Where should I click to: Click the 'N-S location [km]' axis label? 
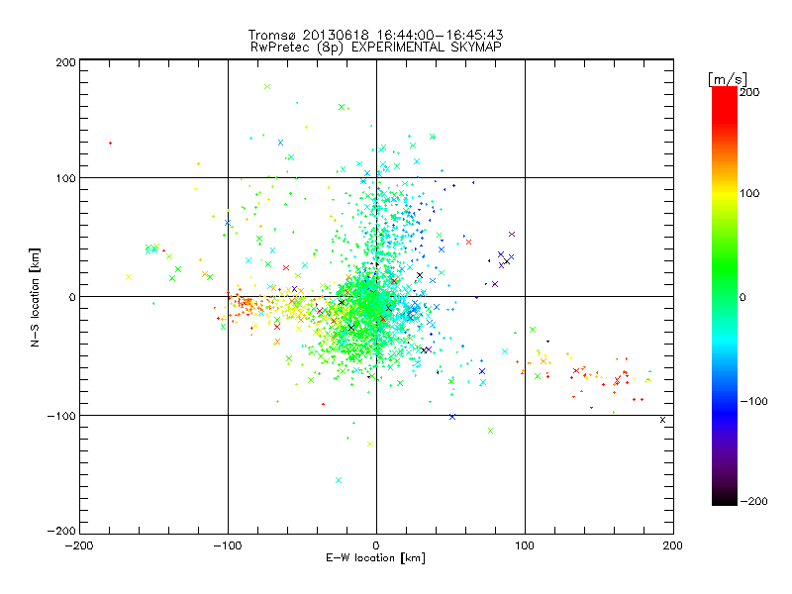coord(35,297)
